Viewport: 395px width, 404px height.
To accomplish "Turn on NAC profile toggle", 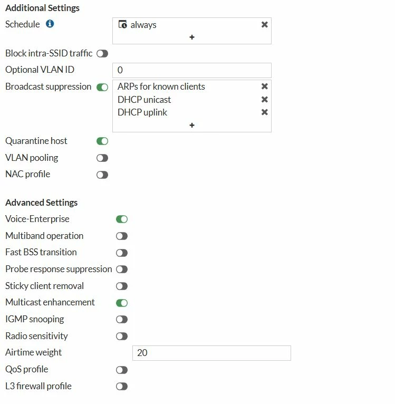I will (x=102, y=175).
